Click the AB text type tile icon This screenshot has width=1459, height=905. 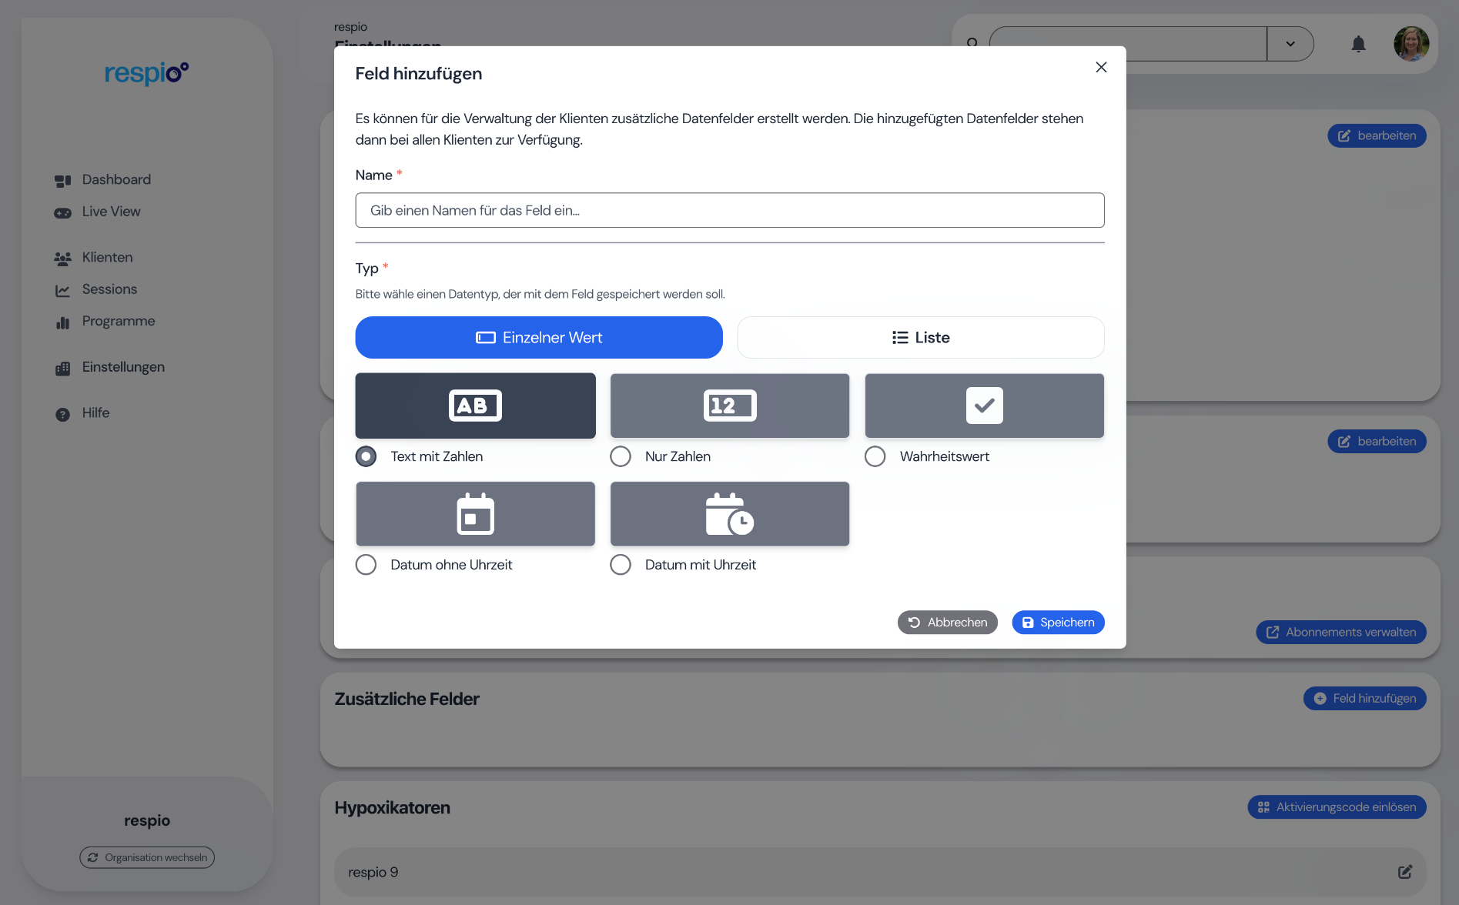[475, 406]
